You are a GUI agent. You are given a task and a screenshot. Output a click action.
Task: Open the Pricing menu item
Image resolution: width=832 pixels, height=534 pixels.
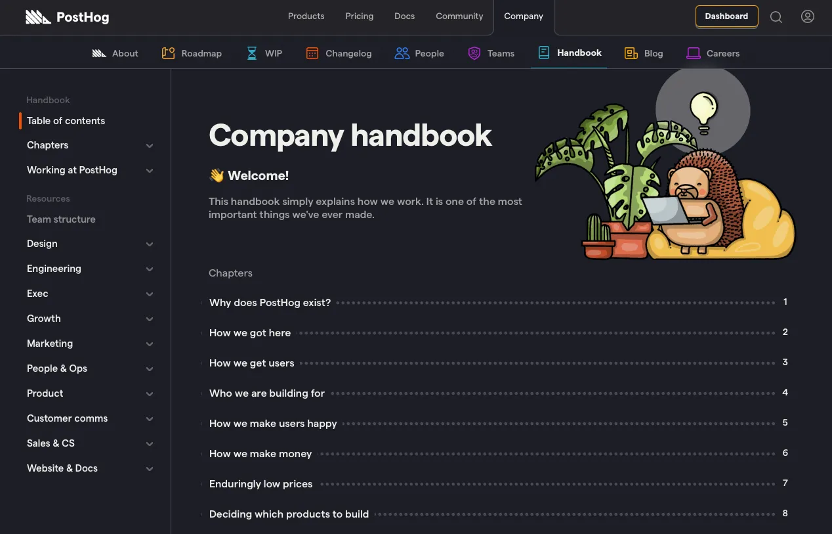359,16
